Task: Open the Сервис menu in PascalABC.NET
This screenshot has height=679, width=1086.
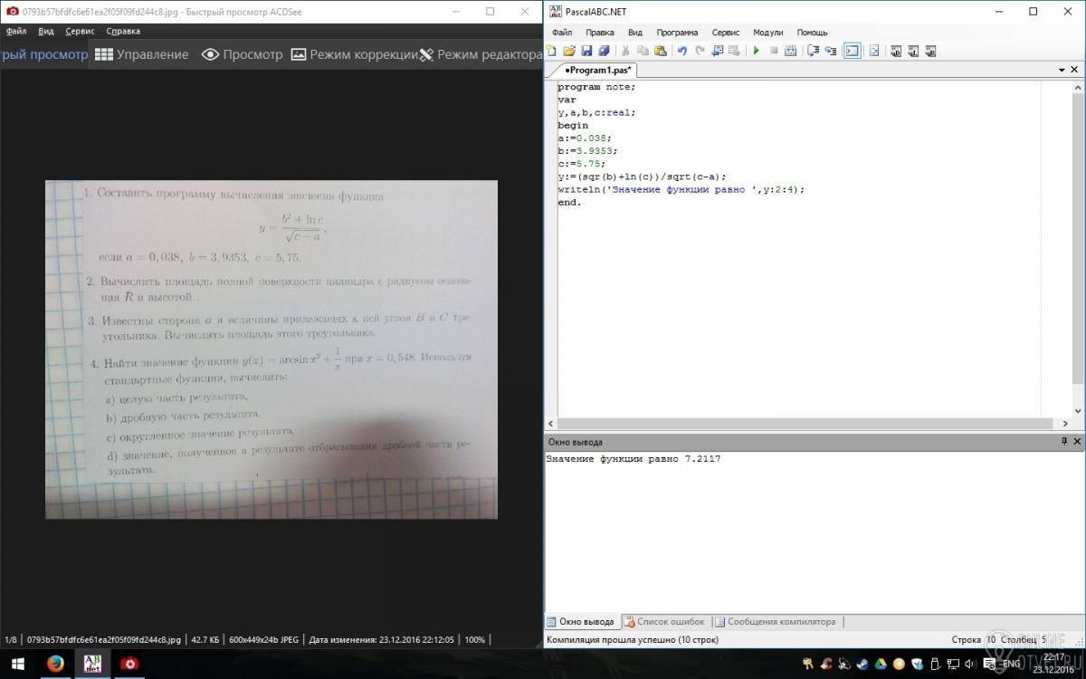Action: tap(726, 32)
